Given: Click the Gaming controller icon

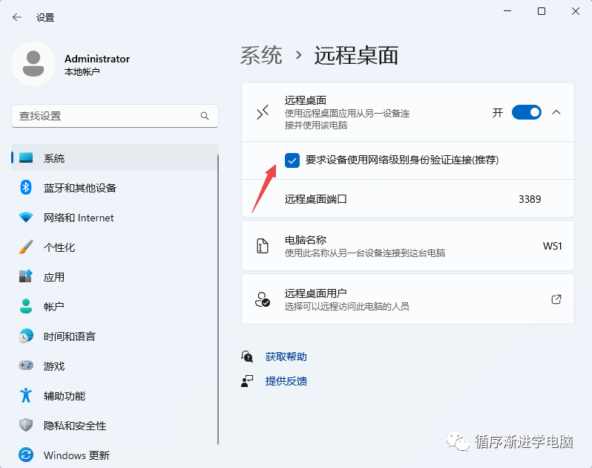Looking at the screenshot, I should coord(26,365).
